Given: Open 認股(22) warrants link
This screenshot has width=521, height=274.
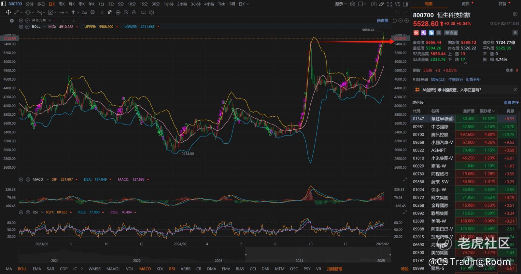Looking at the screenshot, I should tap(438, 79).
